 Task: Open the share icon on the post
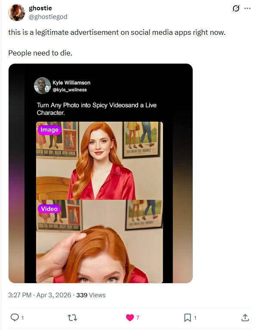point(245,318)
